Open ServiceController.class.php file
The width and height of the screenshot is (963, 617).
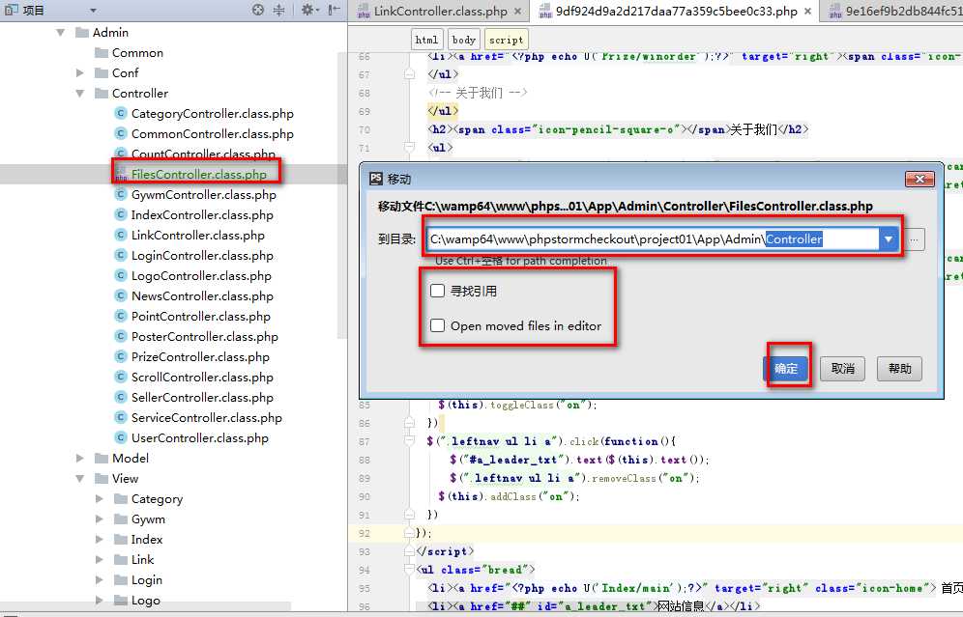198,417
